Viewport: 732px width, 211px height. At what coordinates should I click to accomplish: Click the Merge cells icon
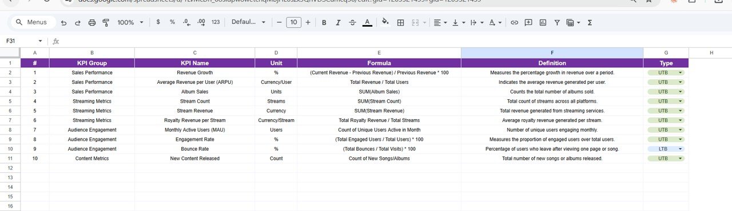(416, 22)
